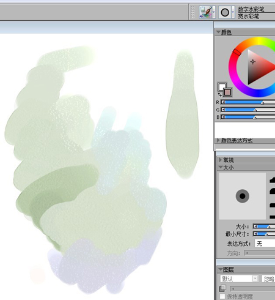Collapse the 颜色 panel
The image size is (275, 300).
point(219,32)
